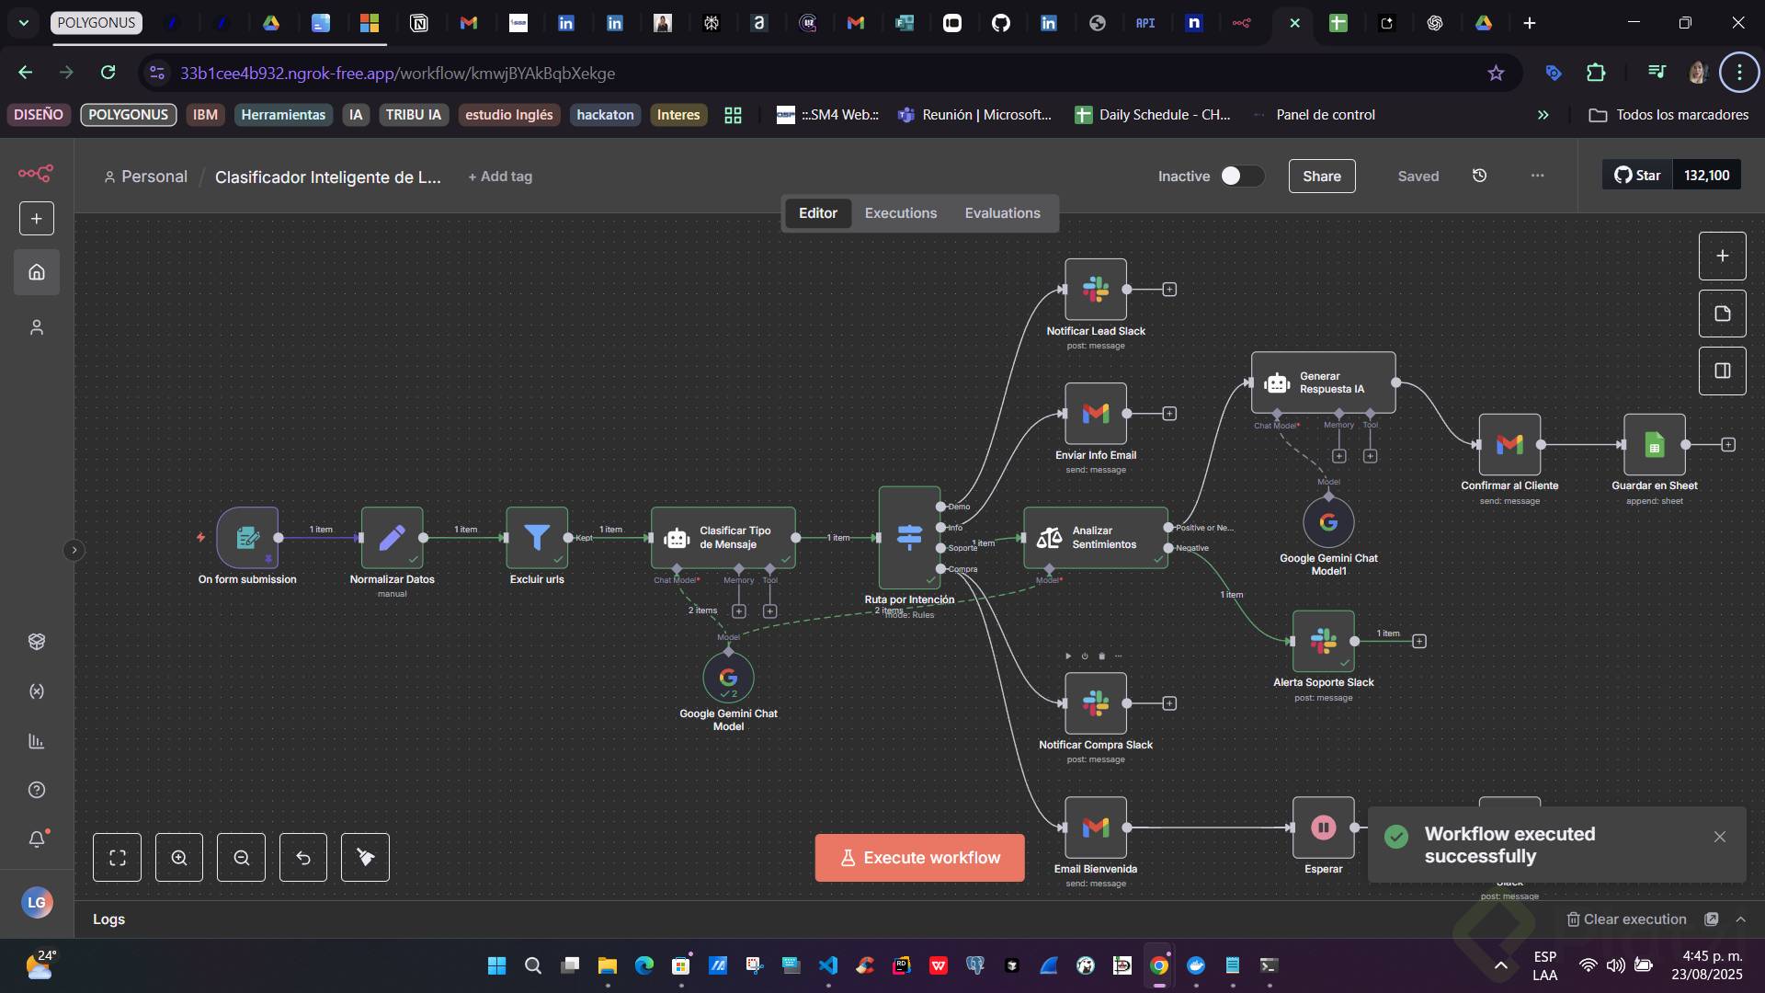Open the Esperar wait node
The width and height of the screenshot is (1765, 993).
coord(1323,827)
